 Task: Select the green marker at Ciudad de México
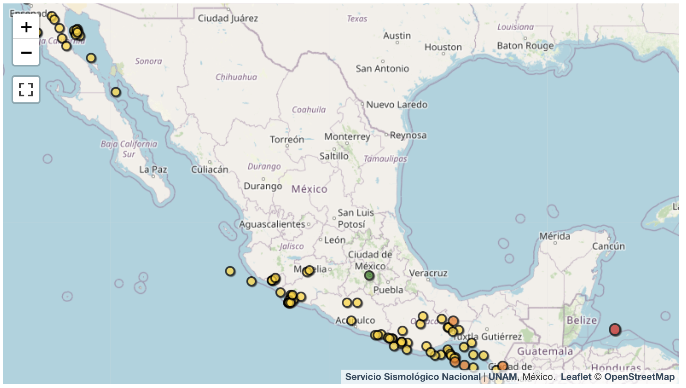(369, 275)
